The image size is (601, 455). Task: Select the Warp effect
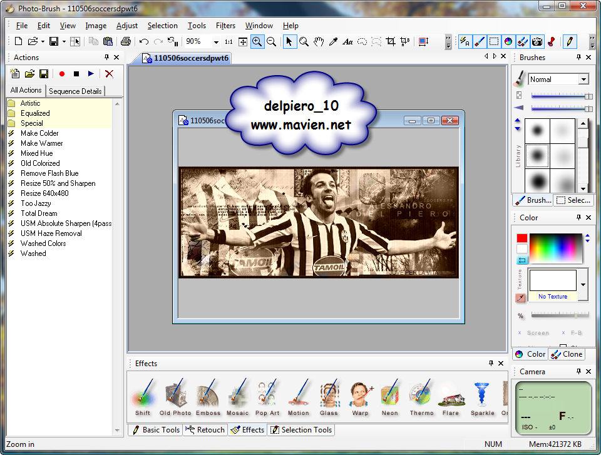pos(361,397)
